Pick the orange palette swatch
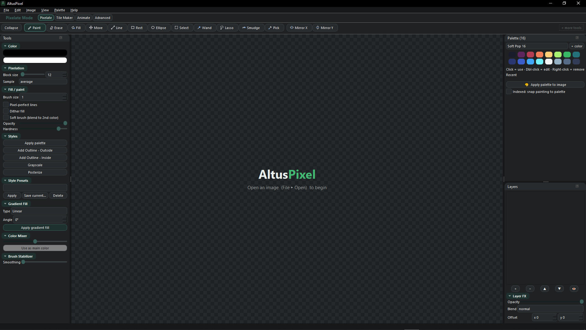 540,55
